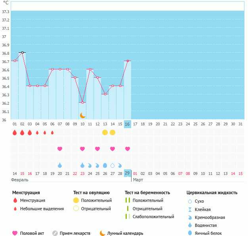Click the orange moon icon on day 10
The image size is (248, 236).
coord(82,115)
